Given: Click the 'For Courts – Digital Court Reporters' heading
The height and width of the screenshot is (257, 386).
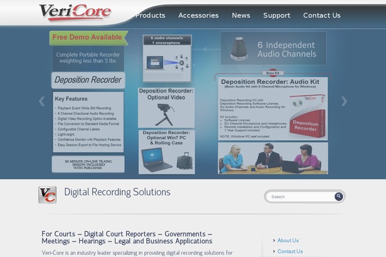Looking at the screenshot, I should tap(127, 237).
